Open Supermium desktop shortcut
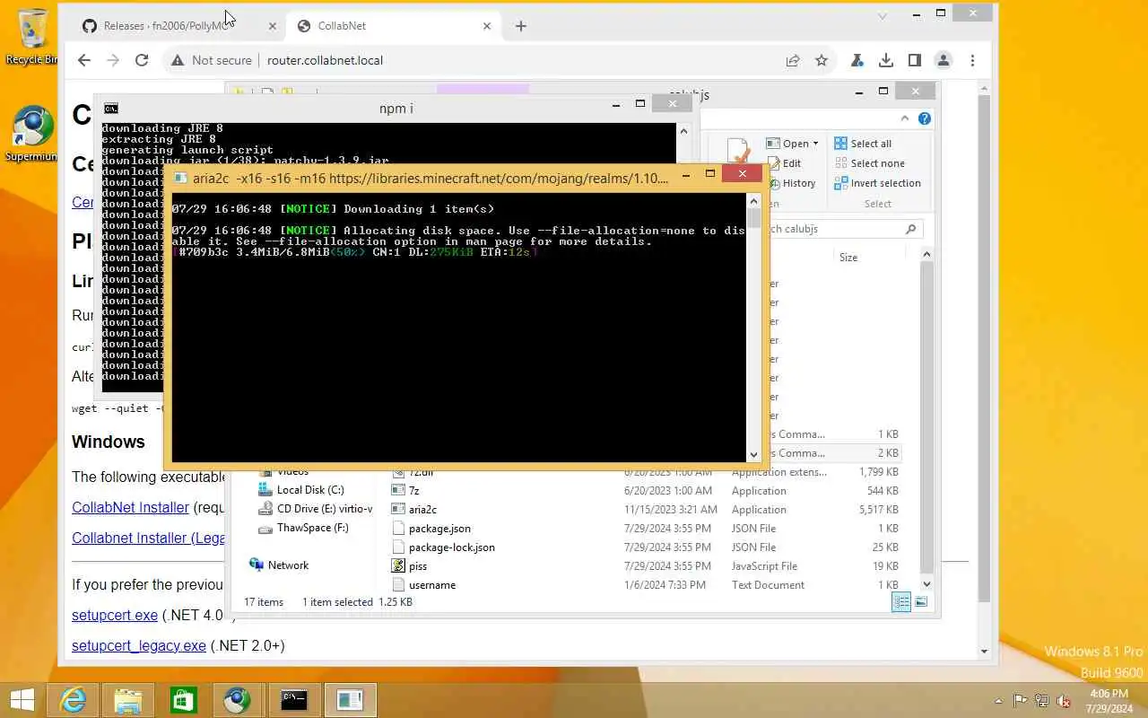This screenshot has height=718, width=1148. 32,134
